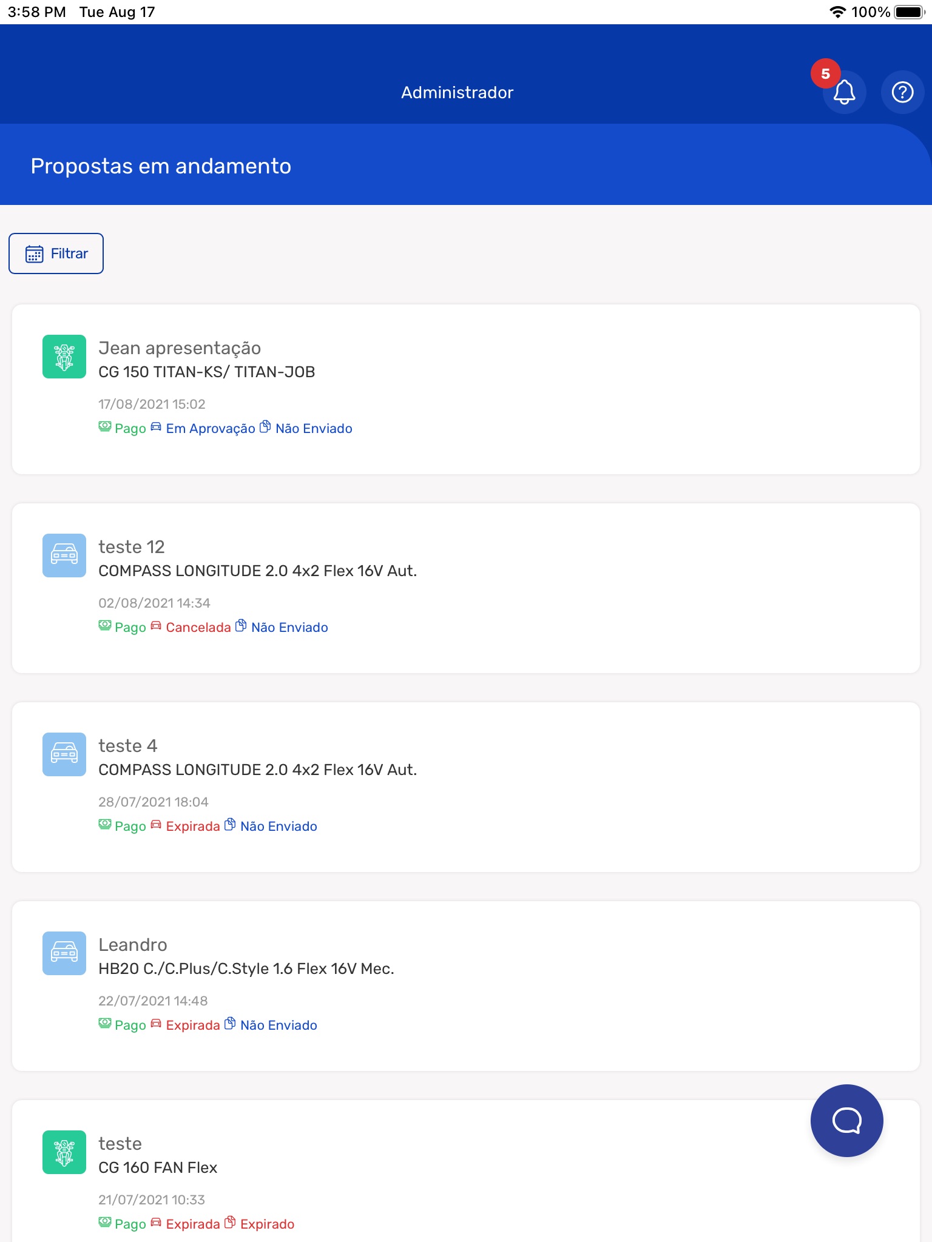Screen dimensions: 932x1242
Task: Click Pago status in Jean apresentação card
Action: coord(130,429)
